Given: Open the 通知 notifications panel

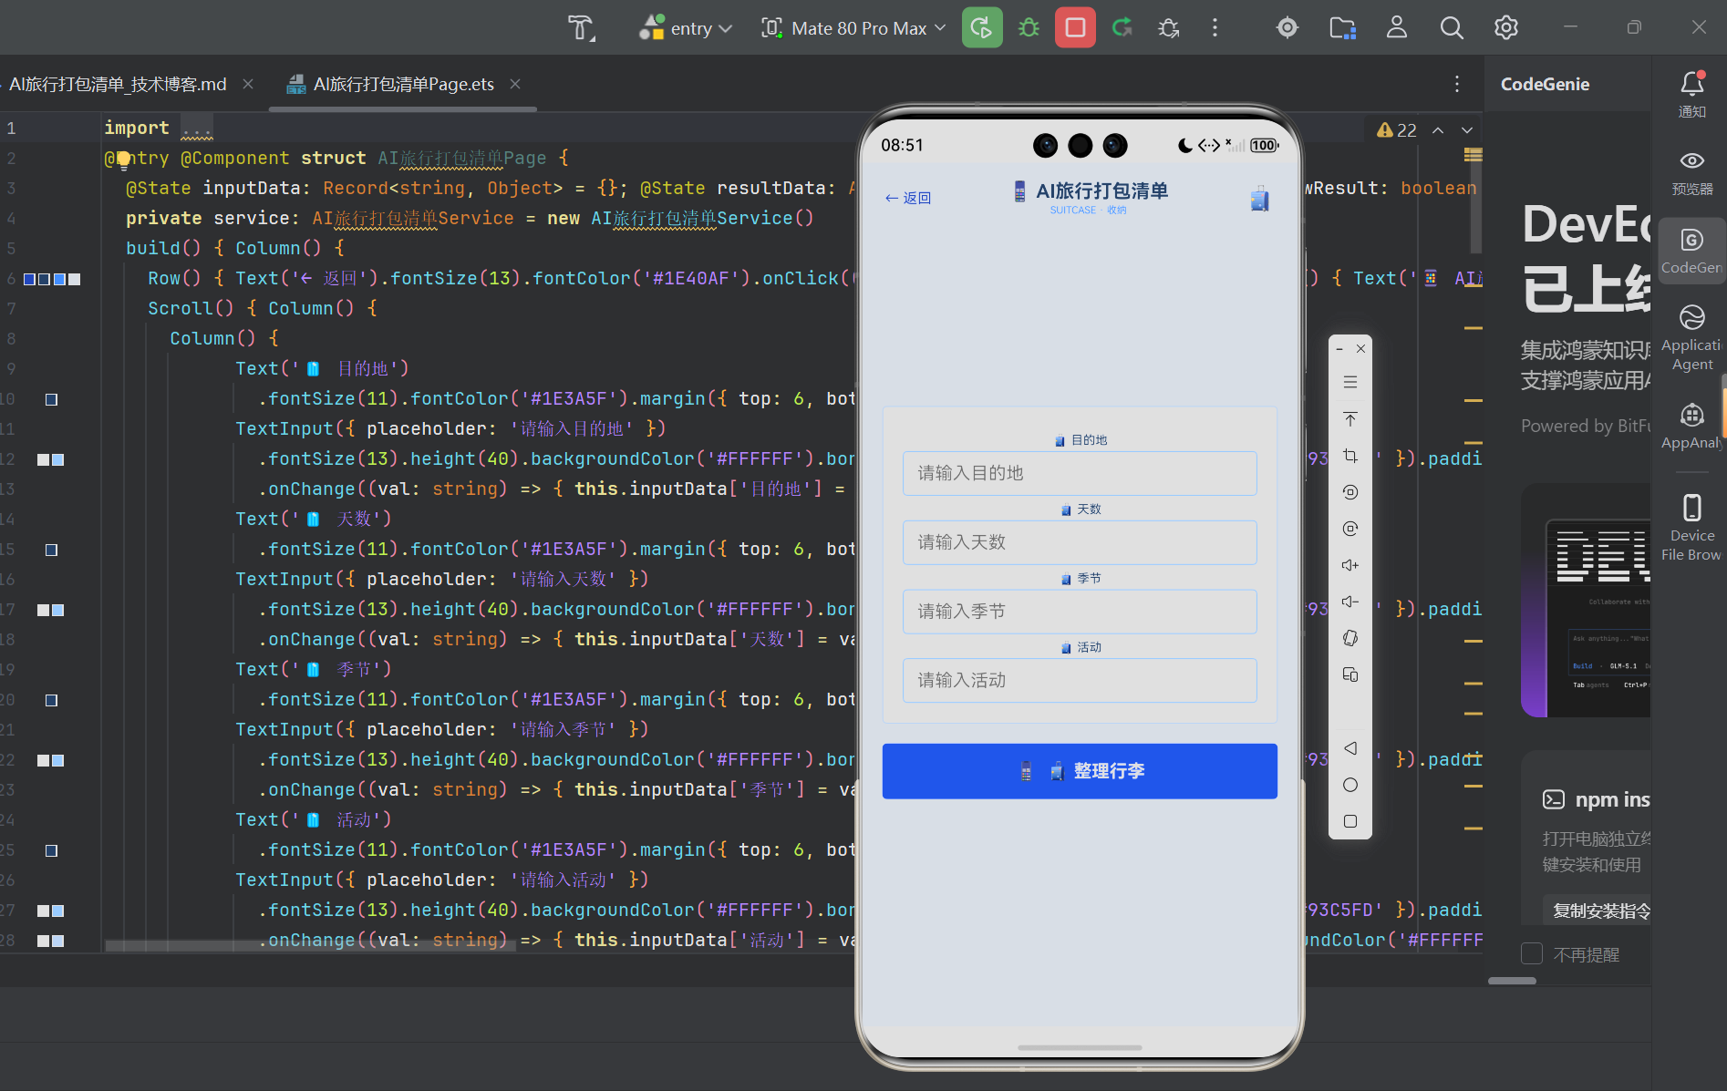Looking at the screenshot, I should pyautogui.click(x=1692, y=95).
